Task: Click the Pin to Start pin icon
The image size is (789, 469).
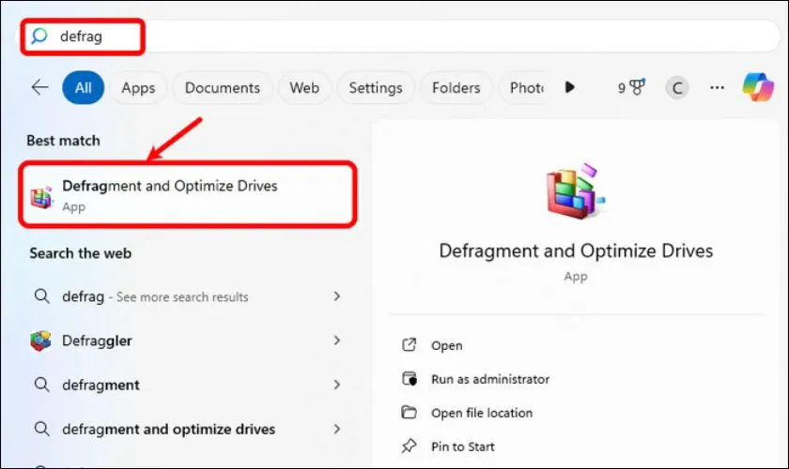Action: point(409,446)
